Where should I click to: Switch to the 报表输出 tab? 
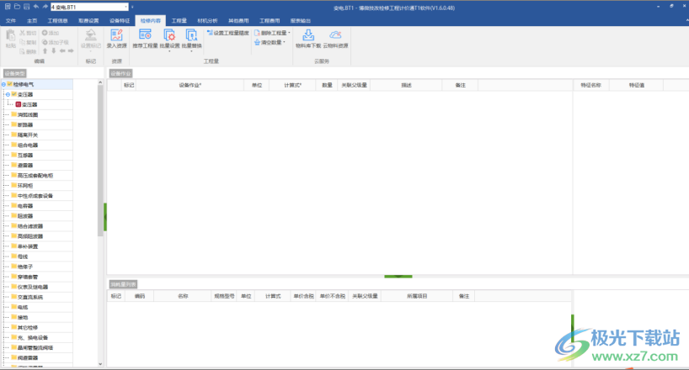tap(301, 21)
